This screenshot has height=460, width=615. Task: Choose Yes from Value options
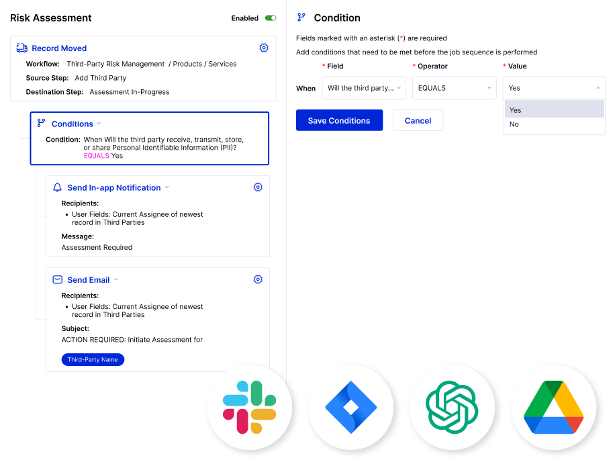coord(554,109)
